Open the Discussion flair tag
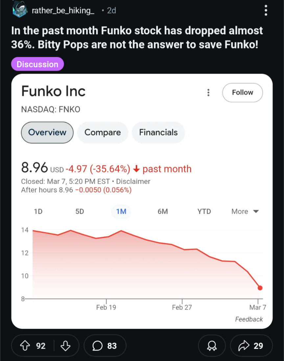 [37, 64]
